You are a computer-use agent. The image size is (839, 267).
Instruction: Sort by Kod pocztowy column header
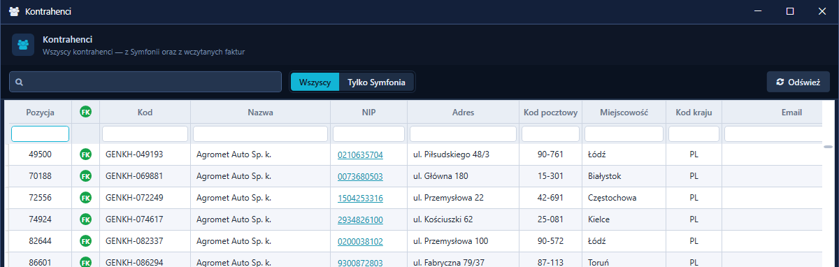(x=550, y=112)
